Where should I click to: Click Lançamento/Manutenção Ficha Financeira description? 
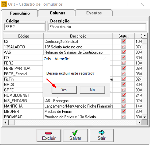(x=79, y=106)
